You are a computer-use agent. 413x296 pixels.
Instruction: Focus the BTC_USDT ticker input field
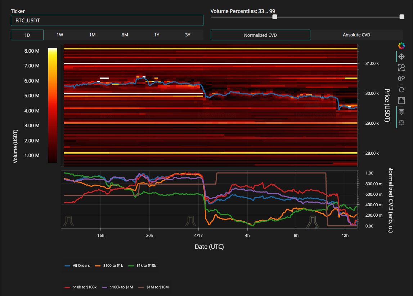tap(107, 21)
